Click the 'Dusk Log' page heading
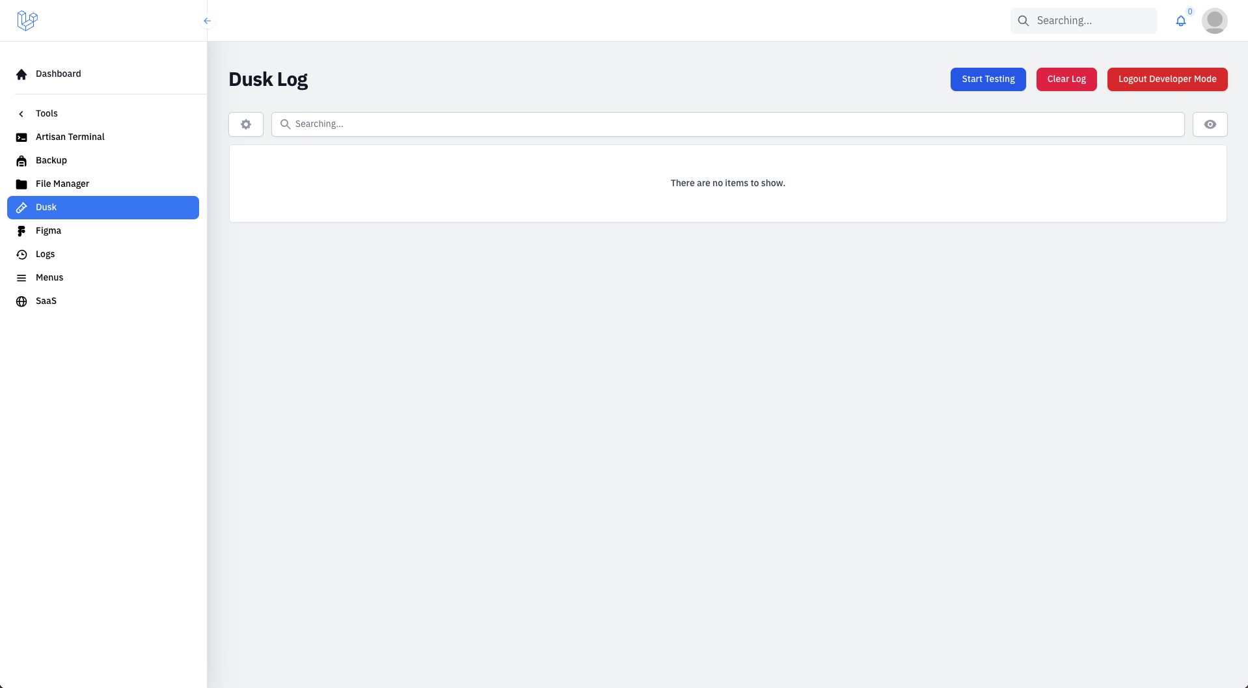 (268, 79)
